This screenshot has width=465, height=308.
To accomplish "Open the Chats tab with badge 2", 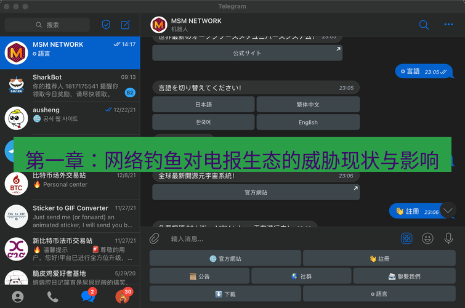I will pyautogui.click(x=88, y=296).
